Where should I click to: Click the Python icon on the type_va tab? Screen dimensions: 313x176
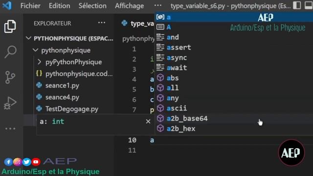coord(124,23)
